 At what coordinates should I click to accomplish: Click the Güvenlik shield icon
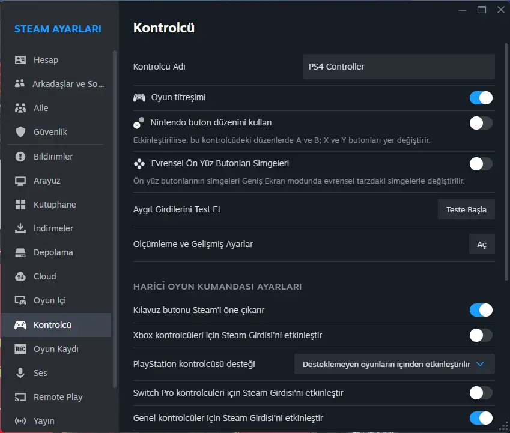20,131
